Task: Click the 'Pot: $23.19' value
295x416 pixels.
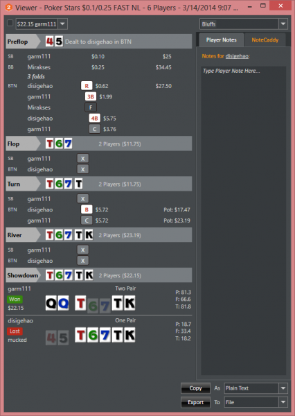Action: [177, 220]
